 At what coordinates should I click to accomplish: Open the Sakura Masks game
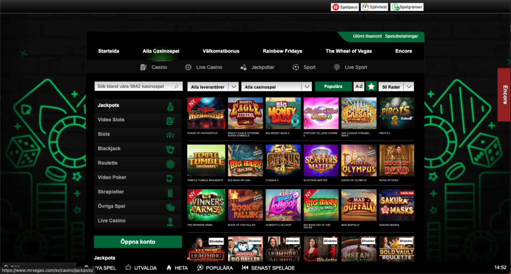[397, 205]
